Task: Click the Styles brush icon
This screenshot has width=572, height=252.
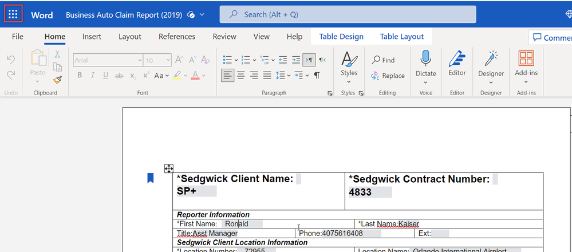Action: [x=349, y=59]
